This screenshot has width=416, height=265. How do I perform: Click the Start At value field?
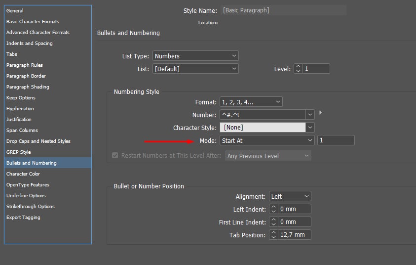pos(336,141)
